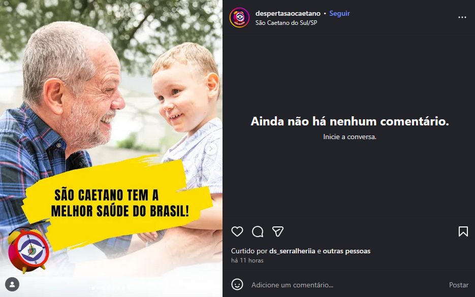This screenshot has width=475, height=297.
Task: Open the São Caetano do Sul/SP location
Action: tap(287, 23)
